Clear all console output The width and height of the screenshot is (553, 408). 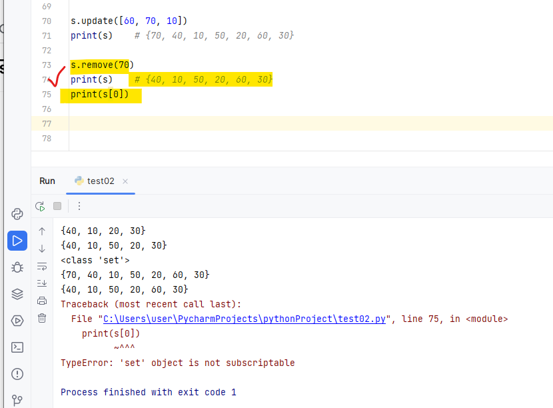42,318
